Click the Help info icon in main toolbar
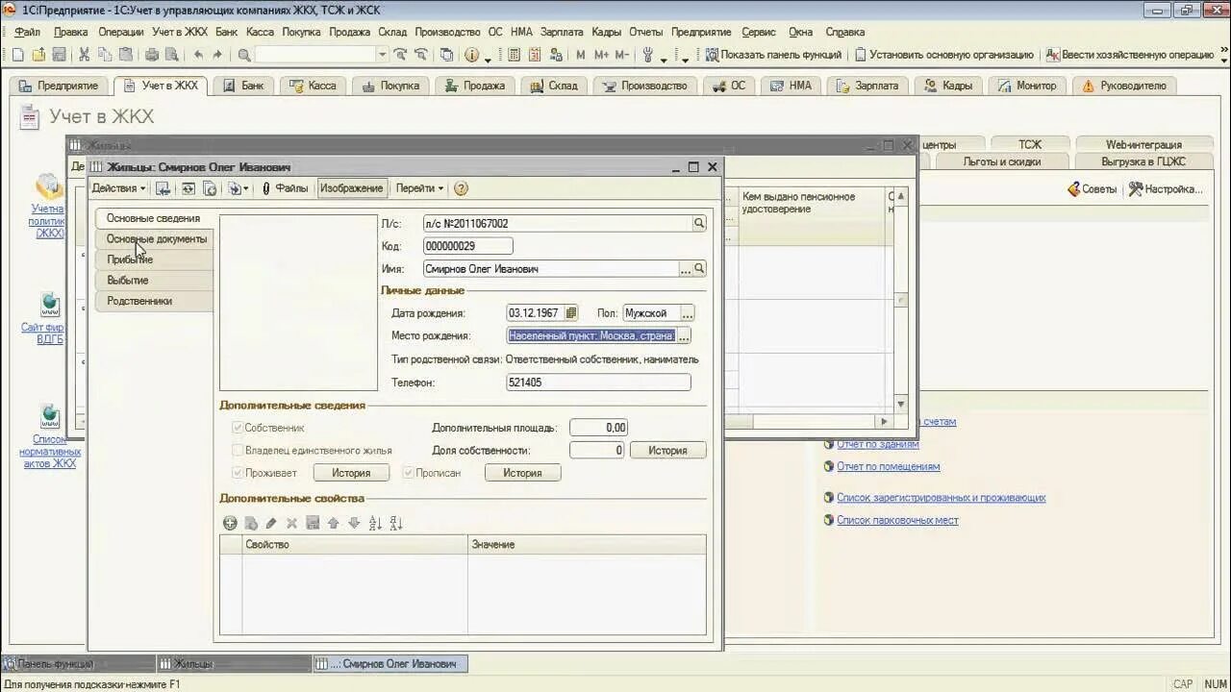The width and height of the screenshot is (1231, 692). coord(472,55)
